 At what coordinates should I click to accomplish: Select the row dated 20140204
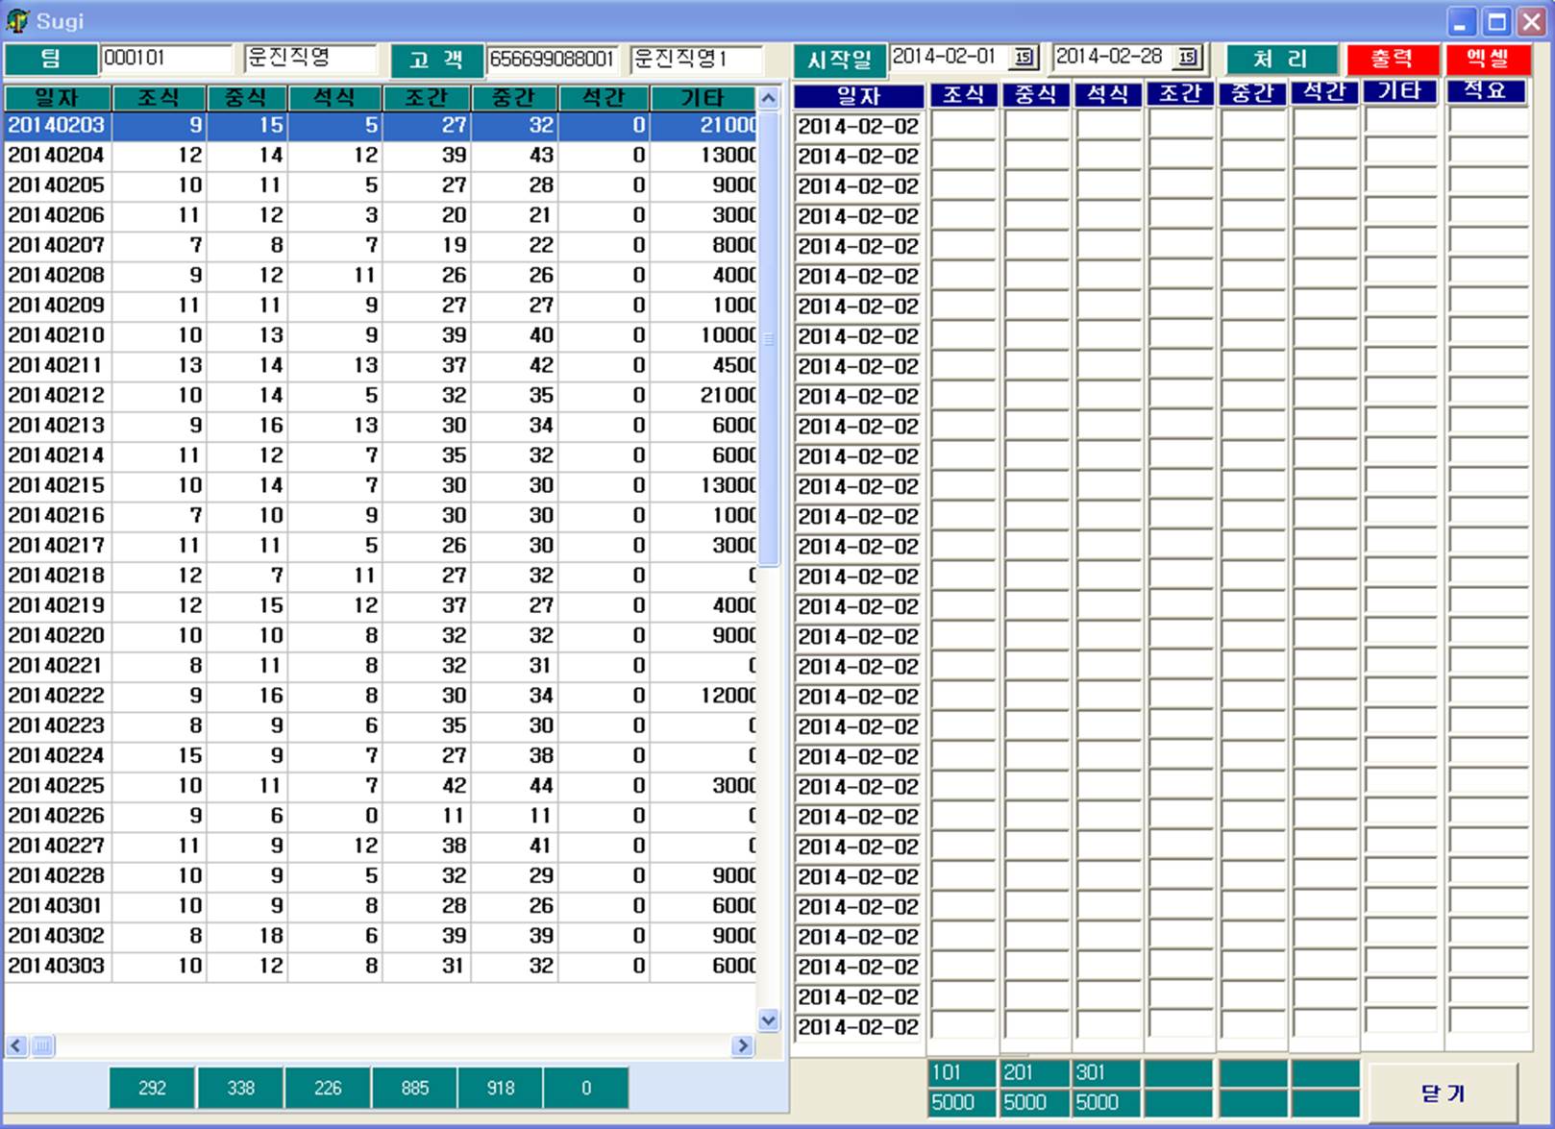click(381, 155)
